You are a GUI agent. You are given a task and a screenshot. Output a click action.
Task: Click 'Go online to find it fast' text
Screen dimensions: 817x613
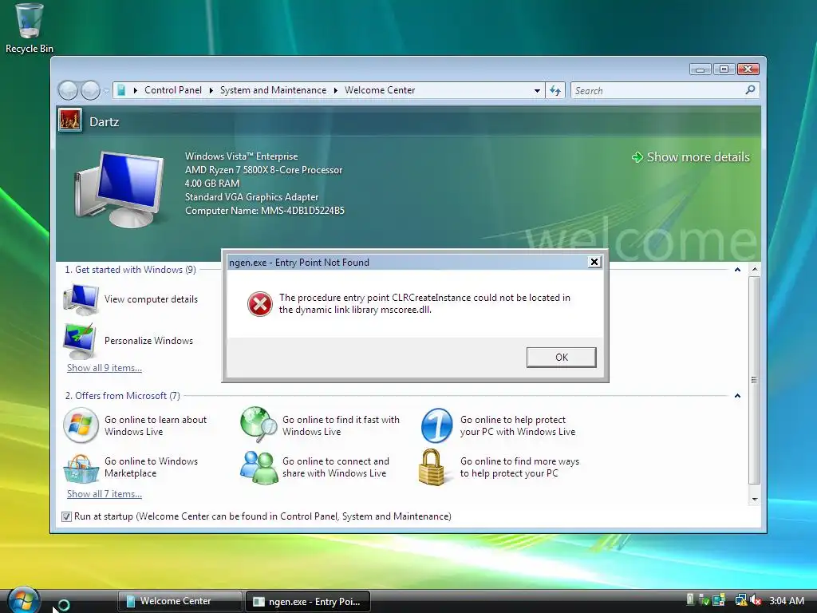tap(341, 425)
